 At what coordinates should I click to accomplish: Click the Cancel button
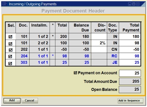coord(30,101)
